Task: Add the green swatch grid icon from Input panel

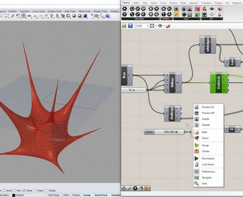Action: point(197,15)
